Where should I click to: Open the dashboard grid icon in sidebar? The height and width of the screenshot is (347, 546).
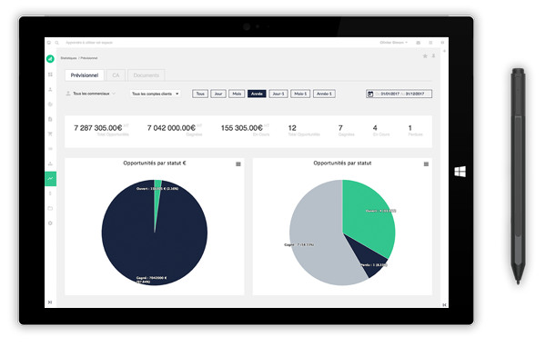click(x=50, y=74)
